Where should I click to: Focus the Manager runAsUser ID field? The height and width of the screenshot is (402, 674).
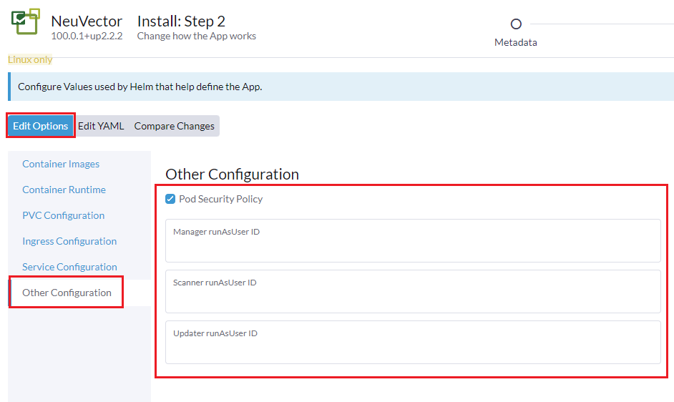point(413,245)
